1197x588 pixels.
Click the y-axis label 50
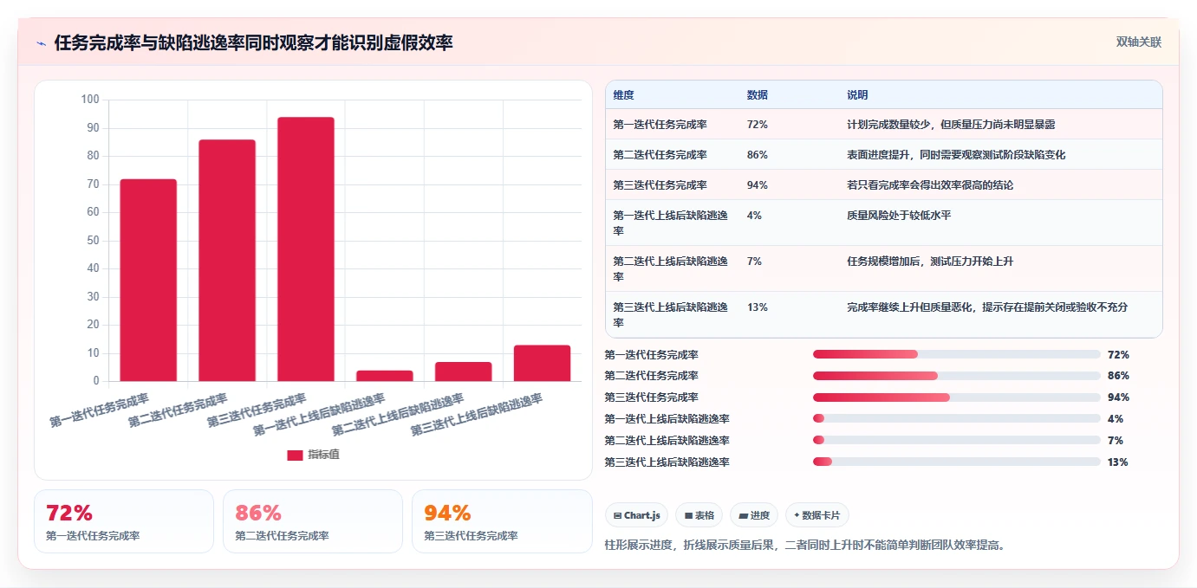coord(94,240)
